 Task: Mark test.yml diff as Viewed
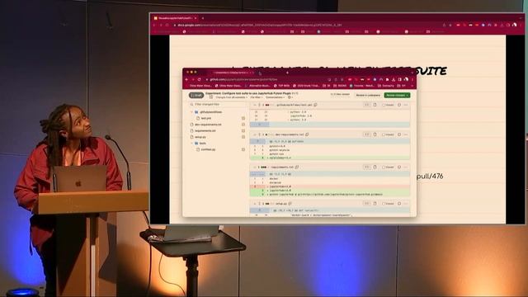pyautogui.click(x=388, y=105)
